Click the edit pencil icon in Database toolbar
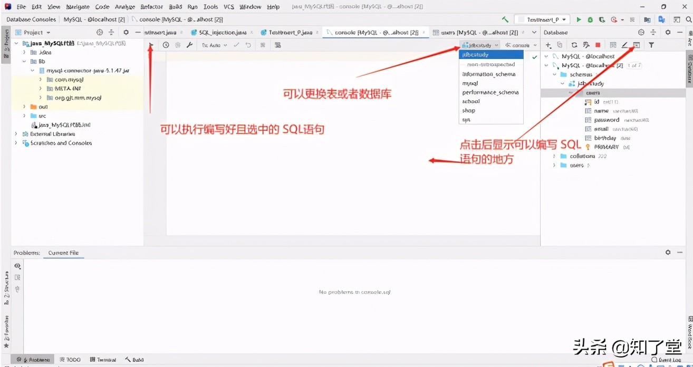The image size is (693, 367). [x=624, y=45]
